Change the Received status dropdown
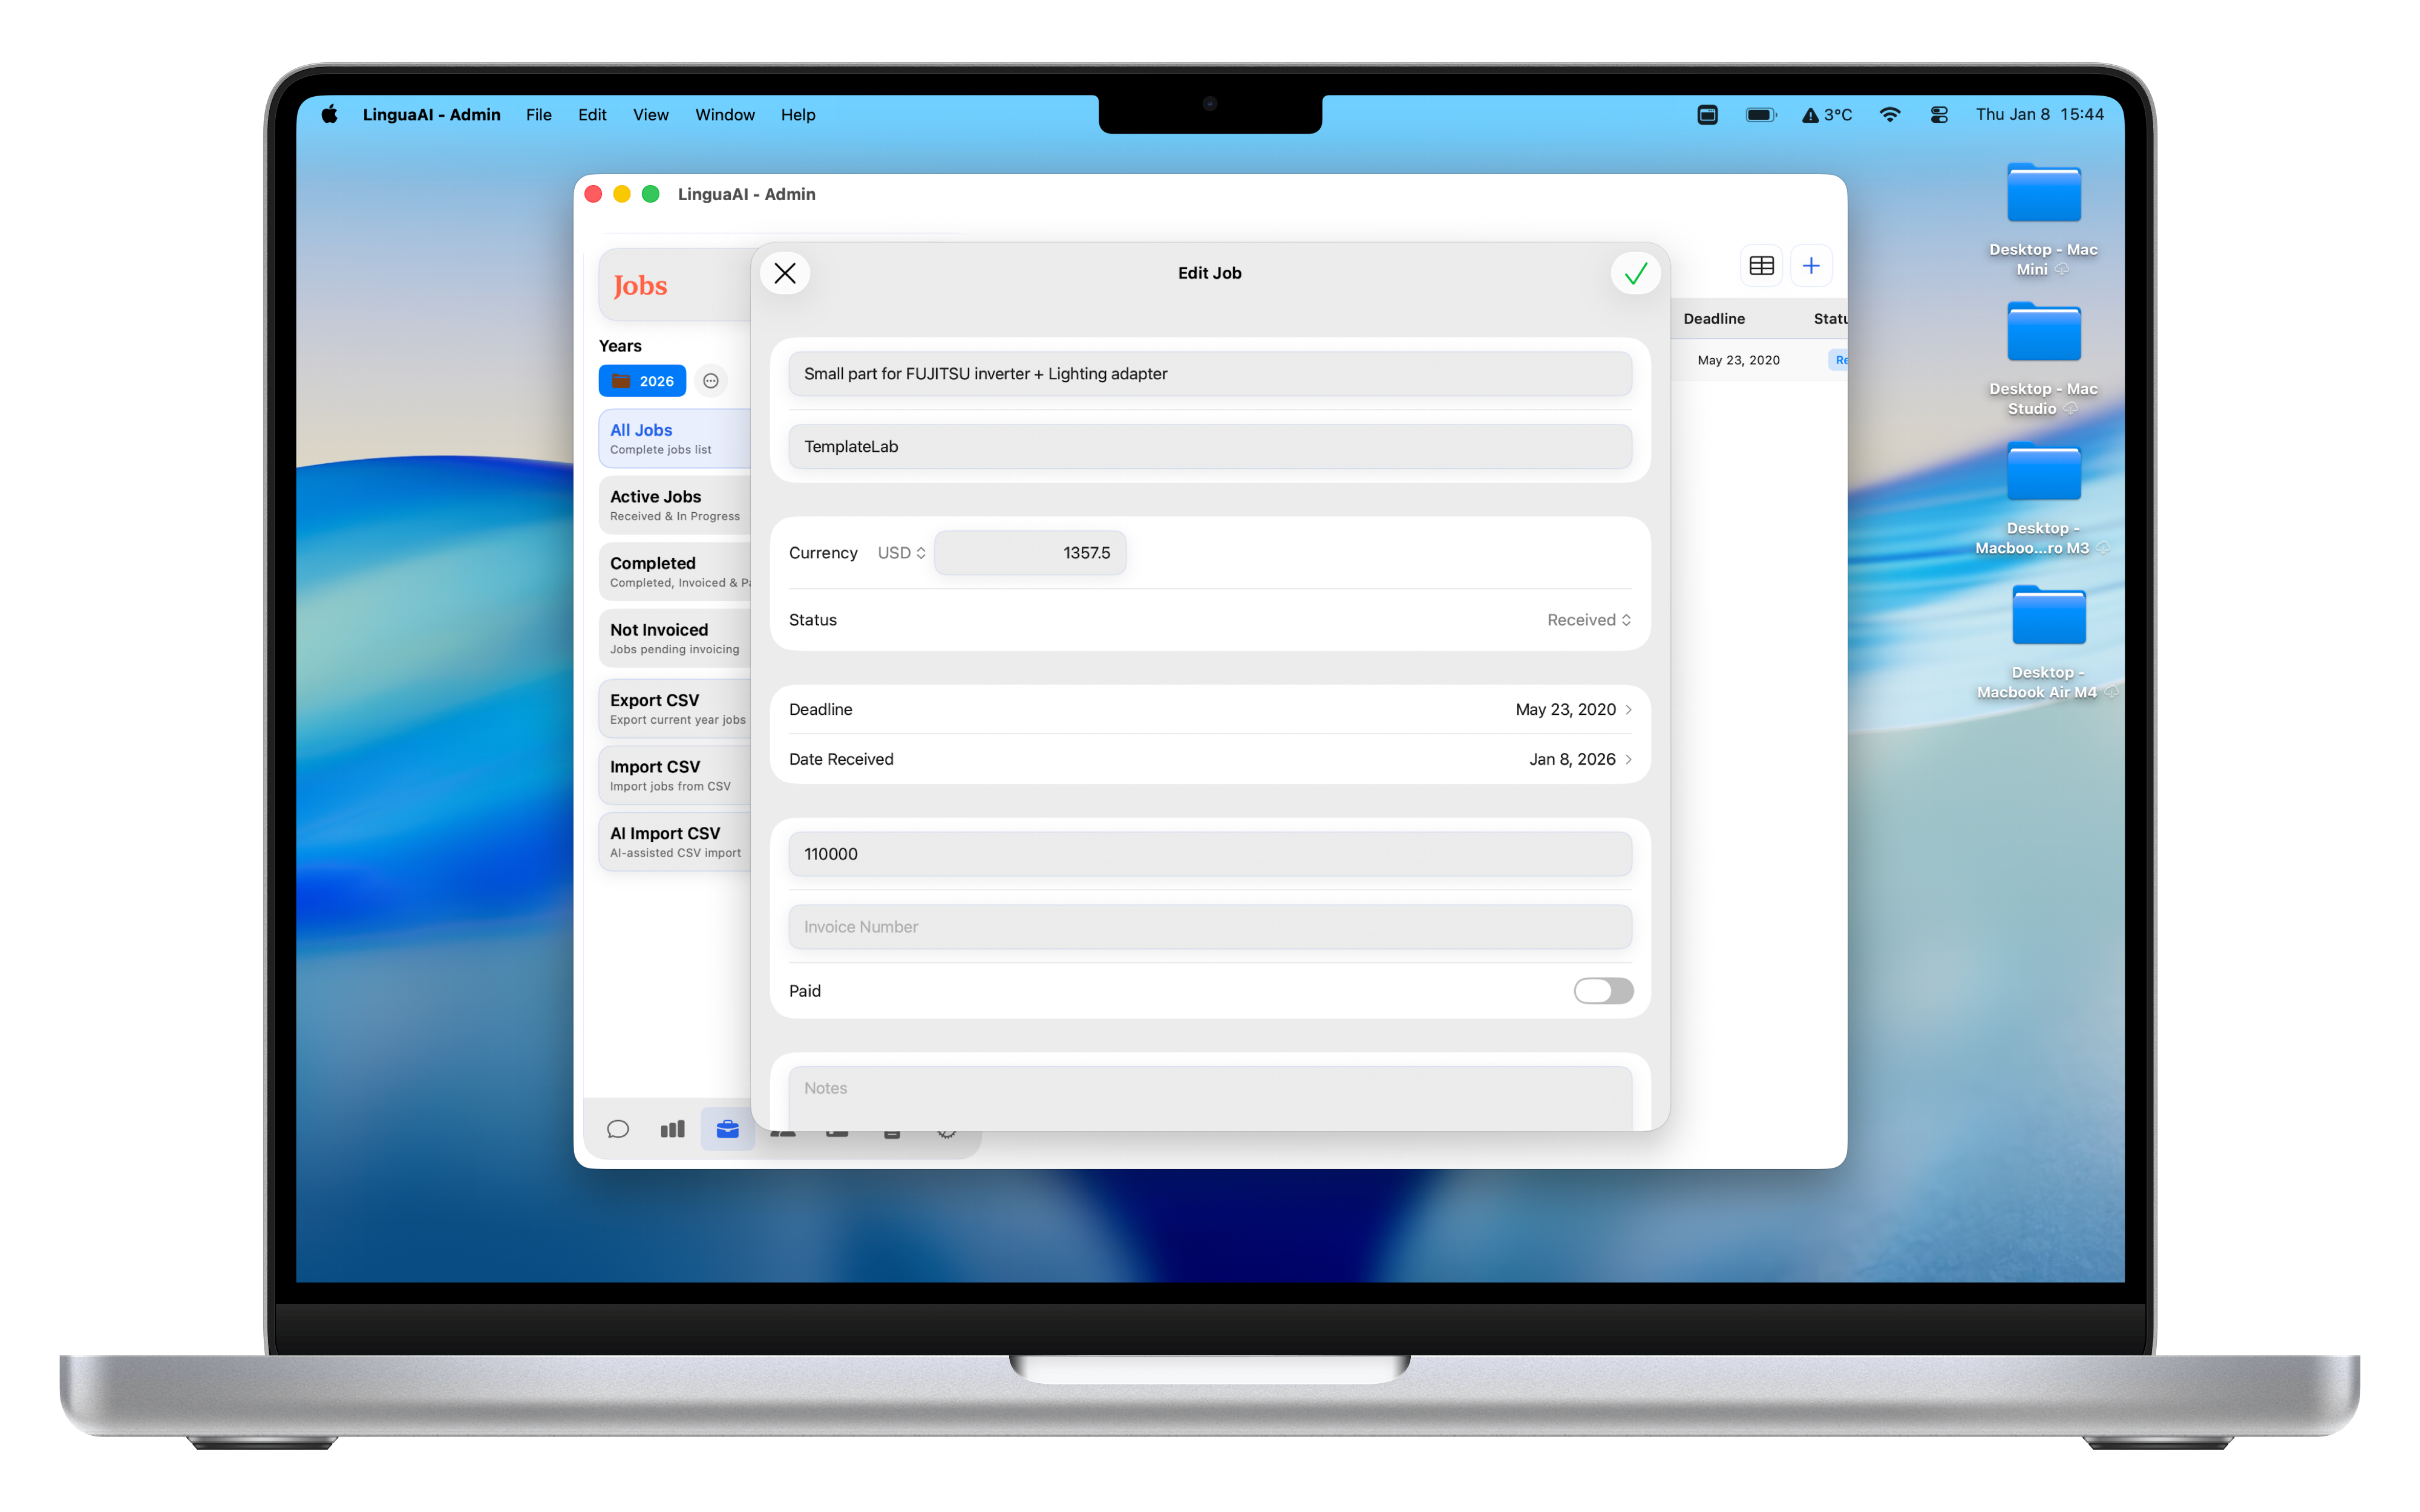 1588,620
